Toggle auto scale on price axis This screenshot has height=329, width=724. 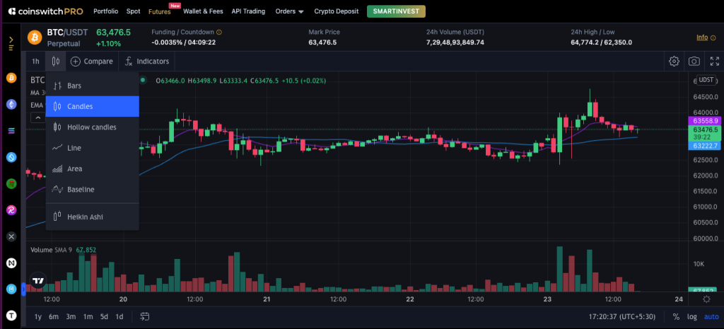pos(711,316)
